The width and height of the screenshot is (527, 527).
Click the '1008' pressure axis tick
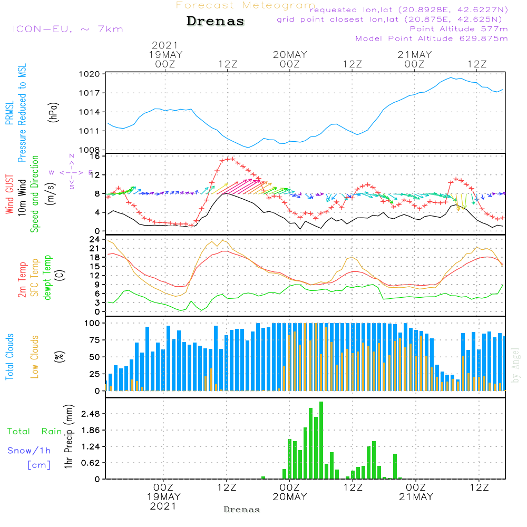90,150
